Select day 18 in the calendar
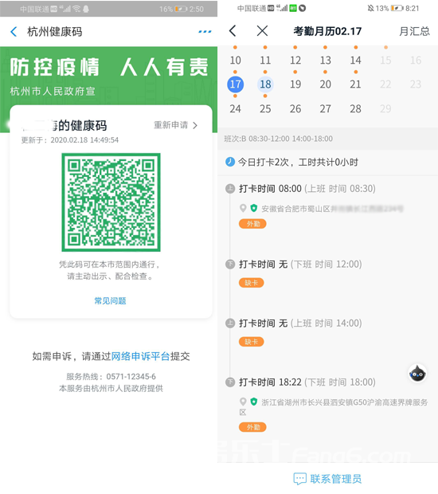Viewport: 438px width, 494px height. [x=265, y=84]
